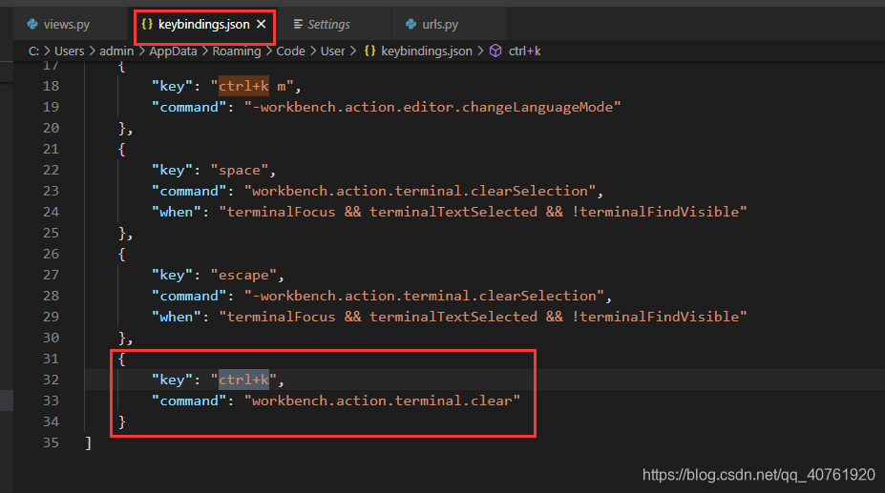Screen dimensions: 885x493
Task: Click the Settings tab lines icon
Action: click(x=298, y=24)
